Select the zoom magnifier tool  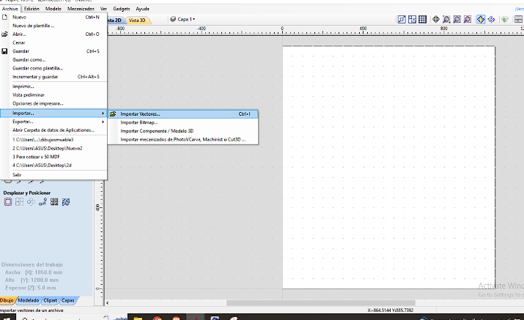[446, 19]
